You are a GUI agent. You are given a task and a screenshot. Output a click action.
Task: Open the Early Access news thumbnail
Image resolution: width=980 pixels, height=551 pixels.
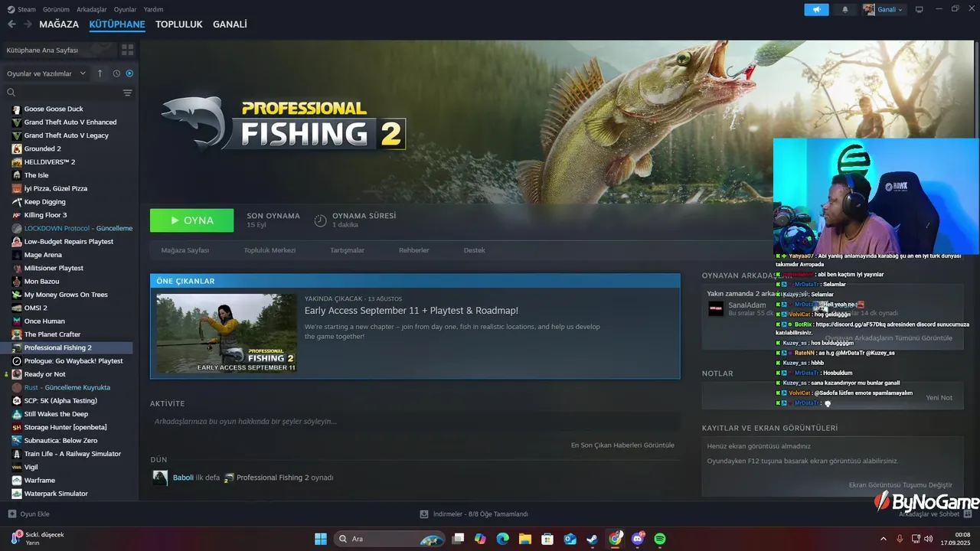point(227,334)
